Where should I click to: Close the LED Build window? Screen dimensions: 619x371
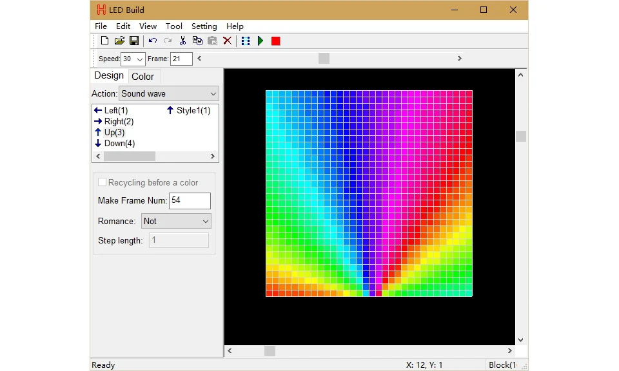[x=513, y=10]
